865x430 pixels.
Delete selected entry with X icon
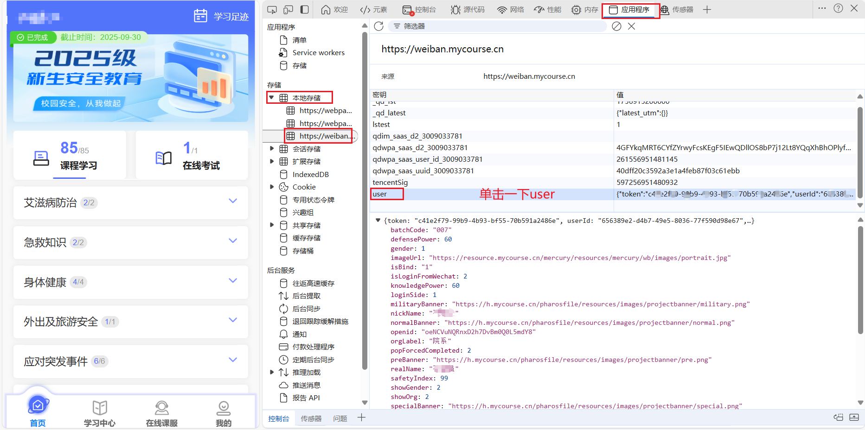pyautogui.click(x=631, y=26)
